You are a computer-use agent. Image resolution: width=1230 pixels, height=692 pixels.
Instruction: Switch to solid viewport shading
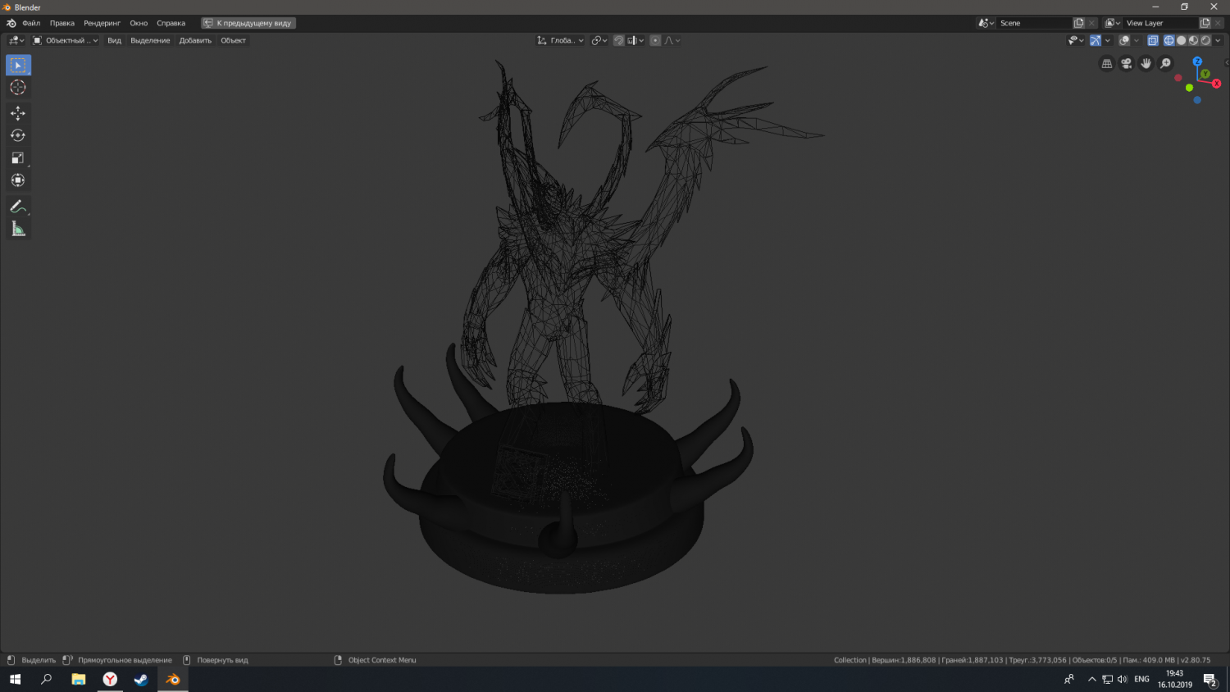point(1181,40)
